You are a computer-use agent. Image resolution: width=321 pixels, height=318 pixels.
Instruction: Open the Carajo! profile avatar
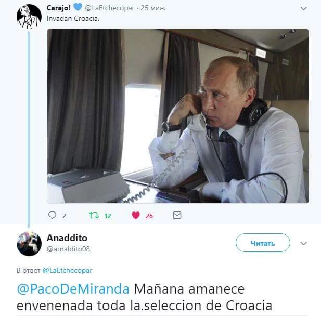pyautogui.click(x=29, y=17)
